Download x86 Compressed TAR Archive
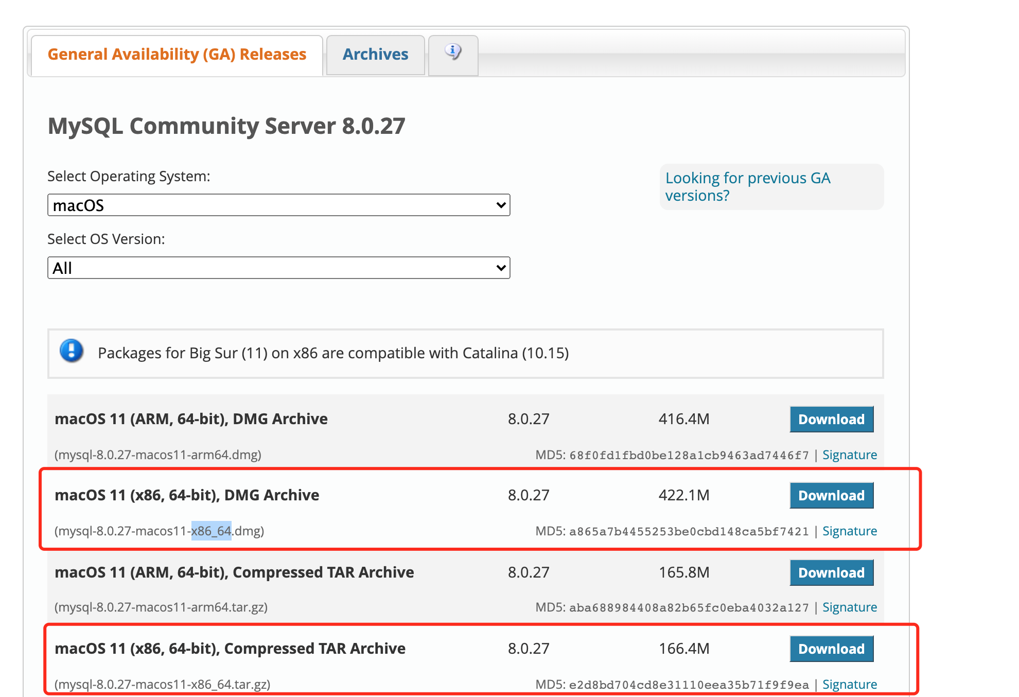 831,649
